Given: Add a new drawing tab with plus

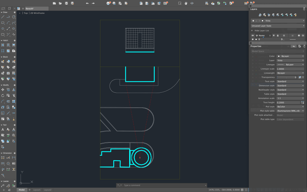Looking at the screenshot, I should tap(23, 9).
